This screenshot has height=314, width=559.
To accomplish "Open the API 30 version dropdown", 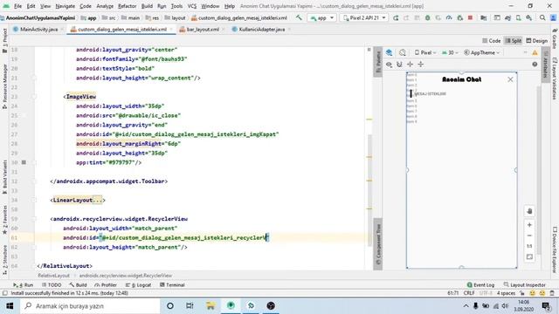I will (450, 52).
